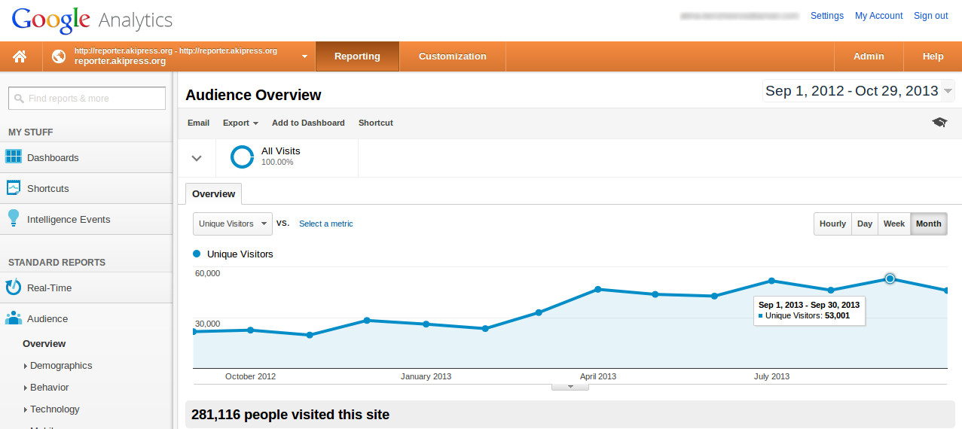Click the globe icon beside reporter.akipress.org

[x=59, y=56]
